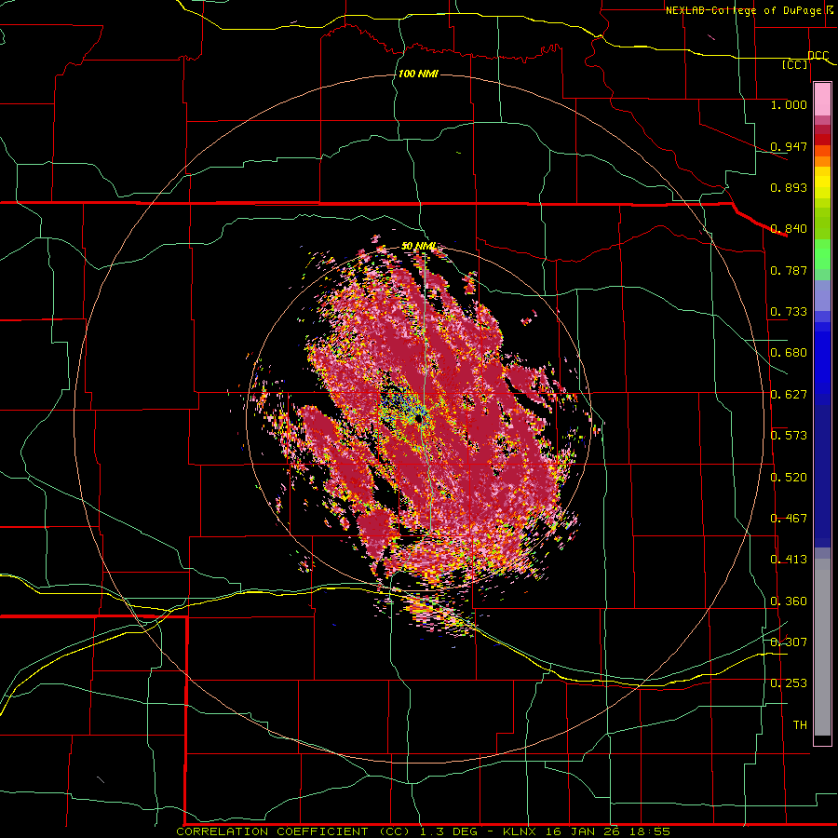838x838 pixels.
Task: Click the 0.680 legend value
Action: tap(789, 353)
